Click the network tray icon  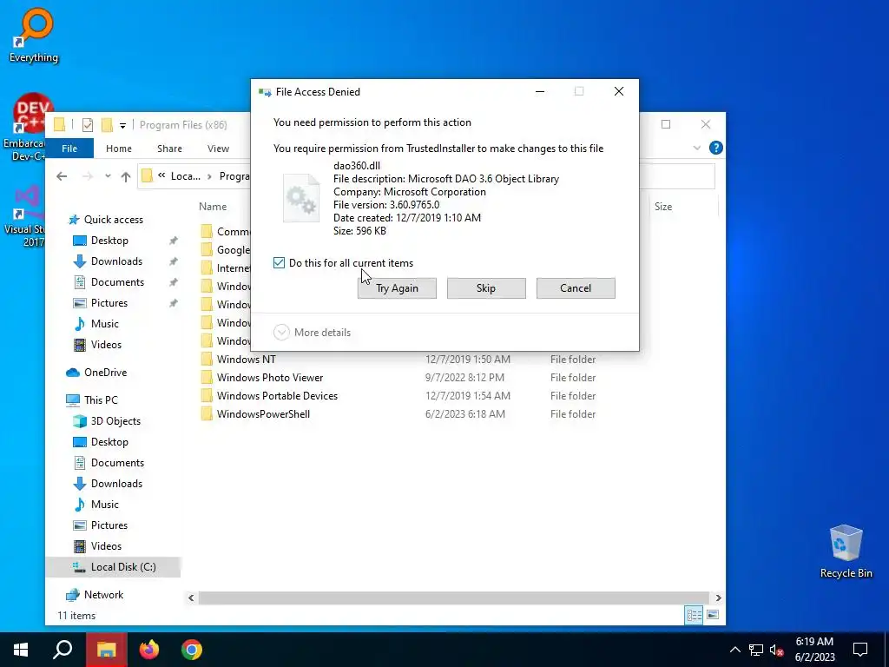click(756, 650)
